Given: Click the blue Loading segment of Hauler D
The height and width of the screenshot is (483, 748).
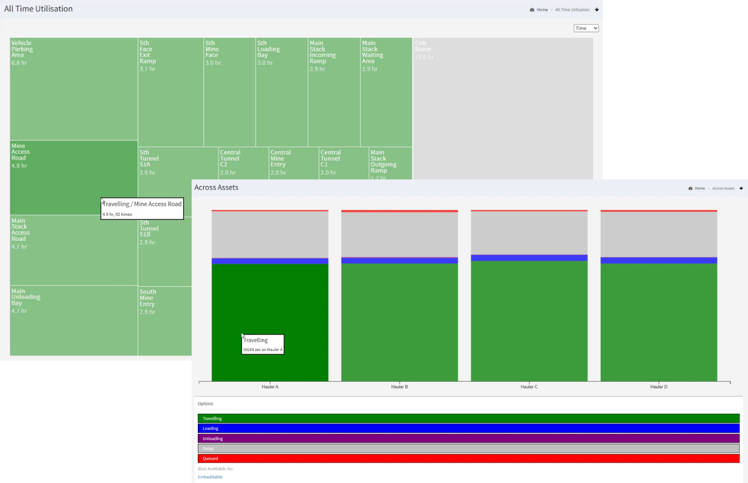Looking at the screenshot, I should [658, 261].
